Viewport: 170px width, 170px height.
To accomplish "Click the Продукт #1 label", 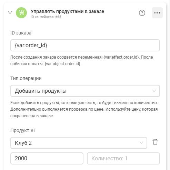I will 23,130.
